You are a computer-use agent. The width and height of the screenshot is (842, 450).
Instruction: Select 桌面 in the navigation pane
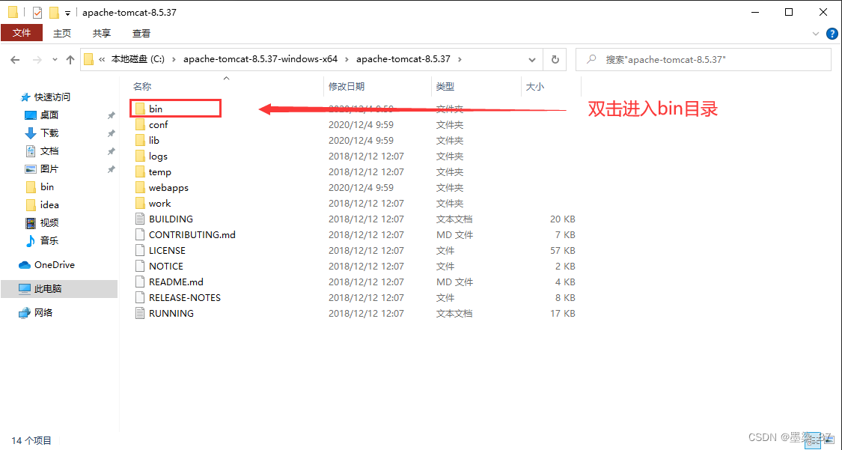[49, 115]
